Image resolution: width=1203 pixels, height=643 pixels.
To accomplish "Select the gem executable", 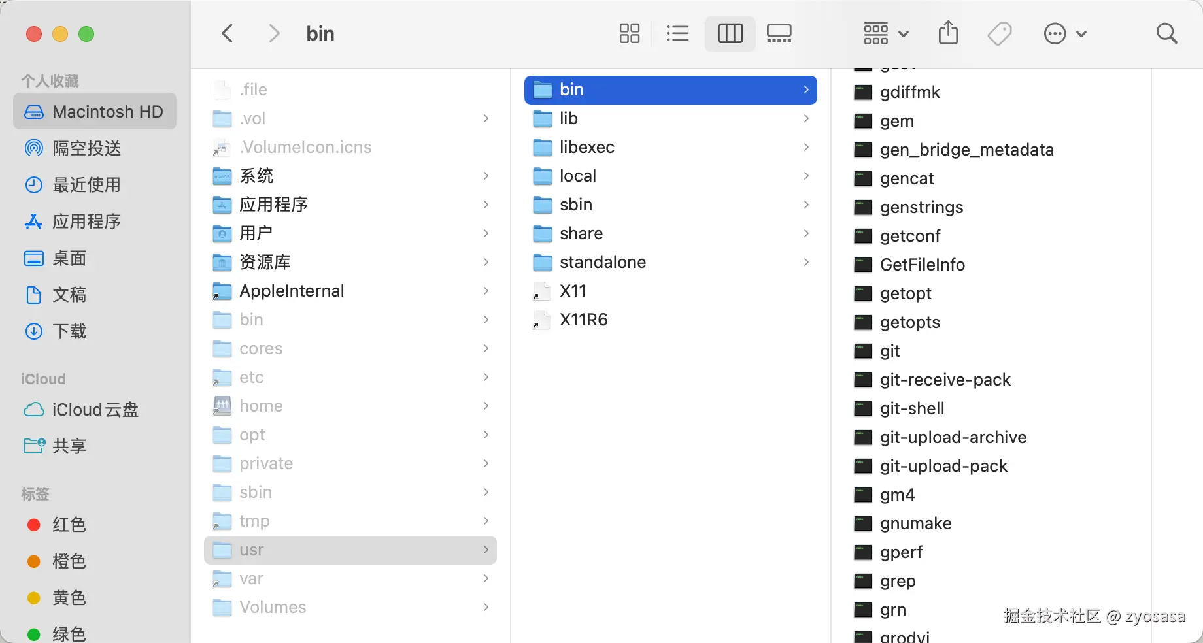I will 991,121.
